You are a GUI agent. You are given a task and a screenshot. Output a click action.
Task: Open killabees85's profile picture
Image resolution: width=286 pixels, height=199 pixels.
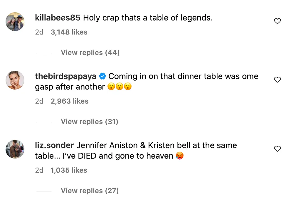[15, 22]
